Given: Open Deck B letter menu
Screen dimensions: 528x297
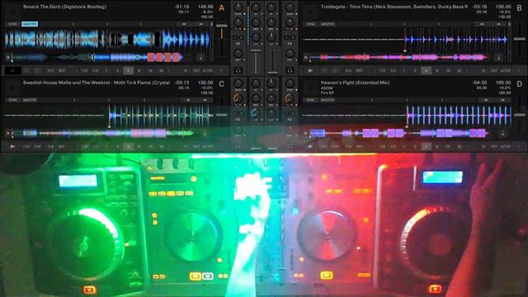Looking at the screenshot, I should coord(519,7).
